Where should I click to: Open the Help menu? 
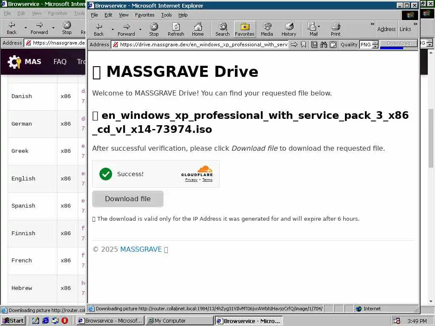tap(183, 15)
